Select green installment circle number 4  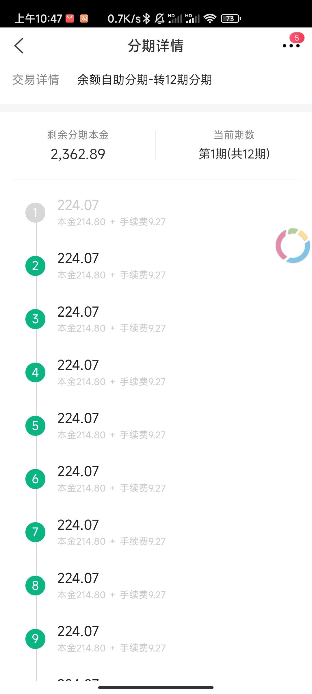pyautogui.click(x=36, y=372)
